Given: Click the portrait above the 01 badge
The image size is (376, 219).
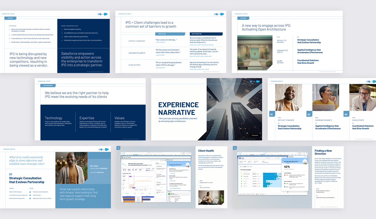Looking at the screenshot, I should pyautogui.click(x=289, y=97).
